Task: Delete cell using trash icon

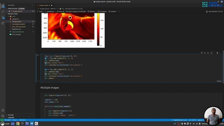Action: pos(217,53)
